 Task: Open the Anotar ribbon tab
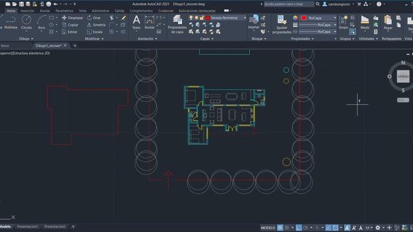[x=45, y=11]
